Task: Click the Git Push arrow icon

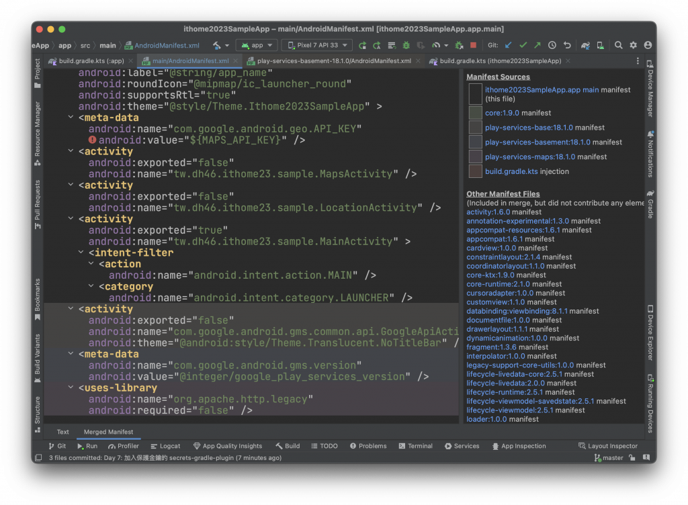Action: [537, 45]
